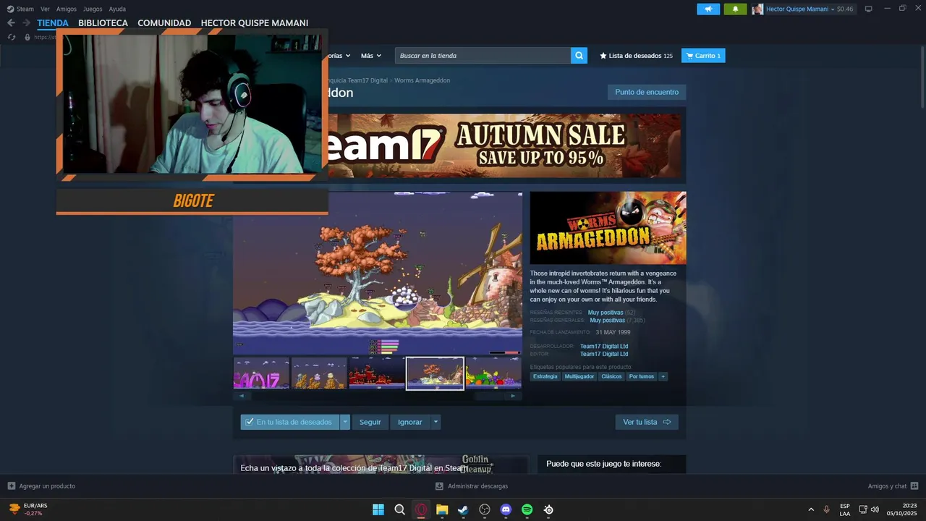Select the pink Team17 logo screenshot thumbnail
Image resolution: width=926 pixels, height=521 pixels.
click(261, 373)
